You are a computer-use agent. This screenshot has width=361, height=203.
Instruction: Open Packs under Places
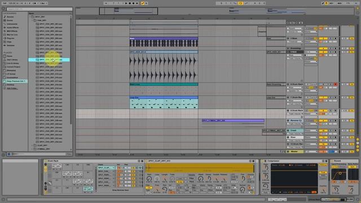tap(10, 56)
